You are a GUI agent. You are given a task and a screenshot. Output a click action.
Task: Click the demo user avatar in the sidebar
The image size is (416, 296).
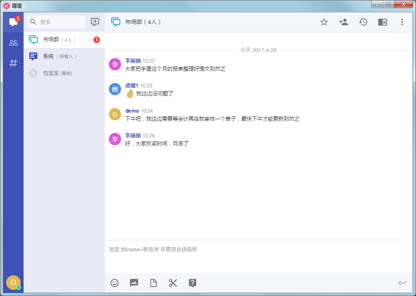(x=13, y=283)
